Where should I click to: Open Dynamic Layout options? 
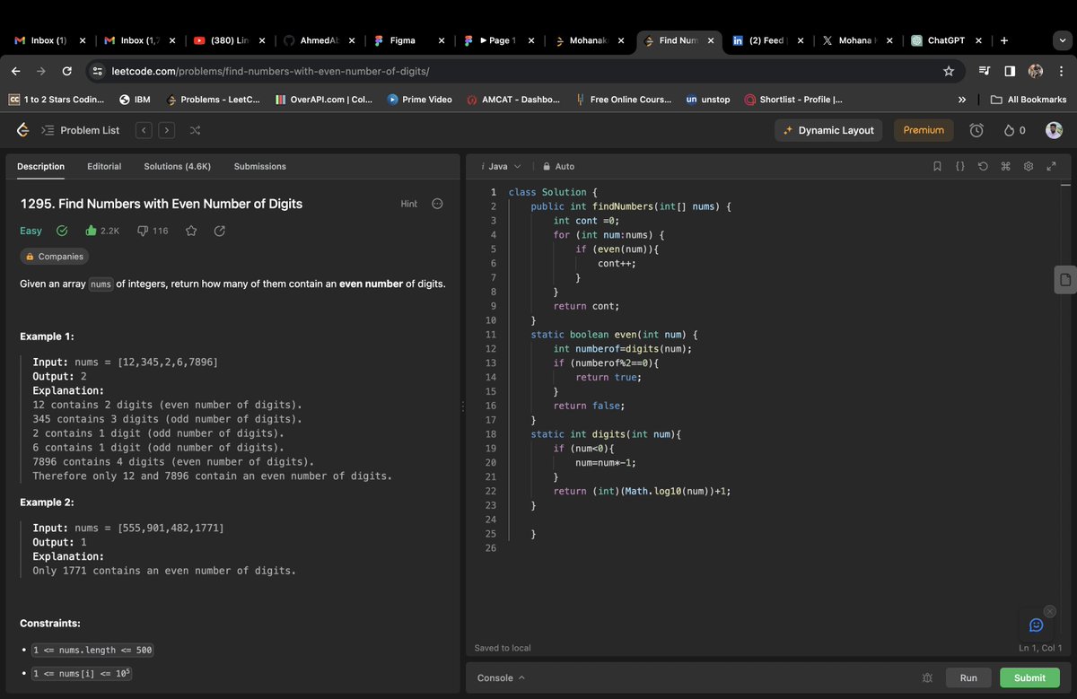(828, 130)
